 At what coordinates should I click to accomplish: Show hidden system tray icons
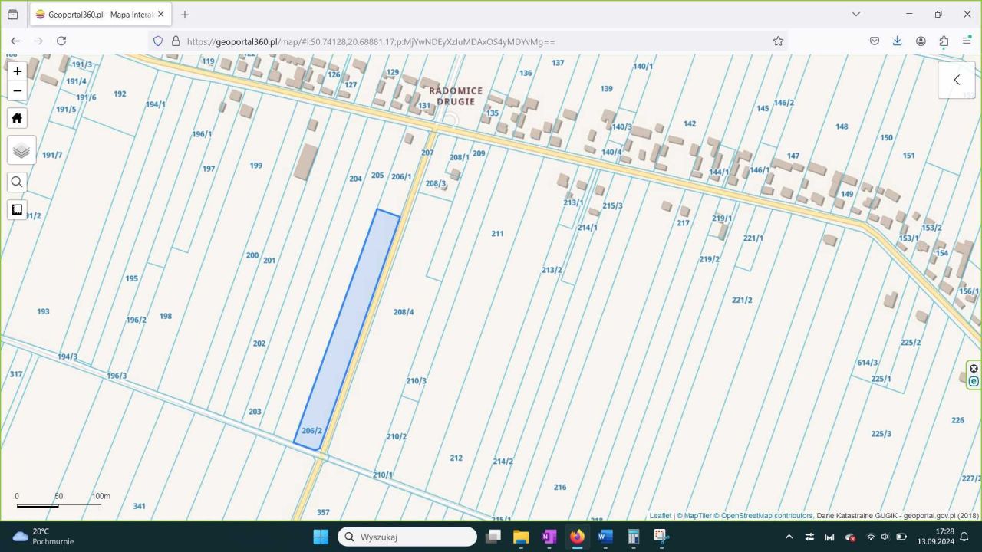(x=789, y=537)
